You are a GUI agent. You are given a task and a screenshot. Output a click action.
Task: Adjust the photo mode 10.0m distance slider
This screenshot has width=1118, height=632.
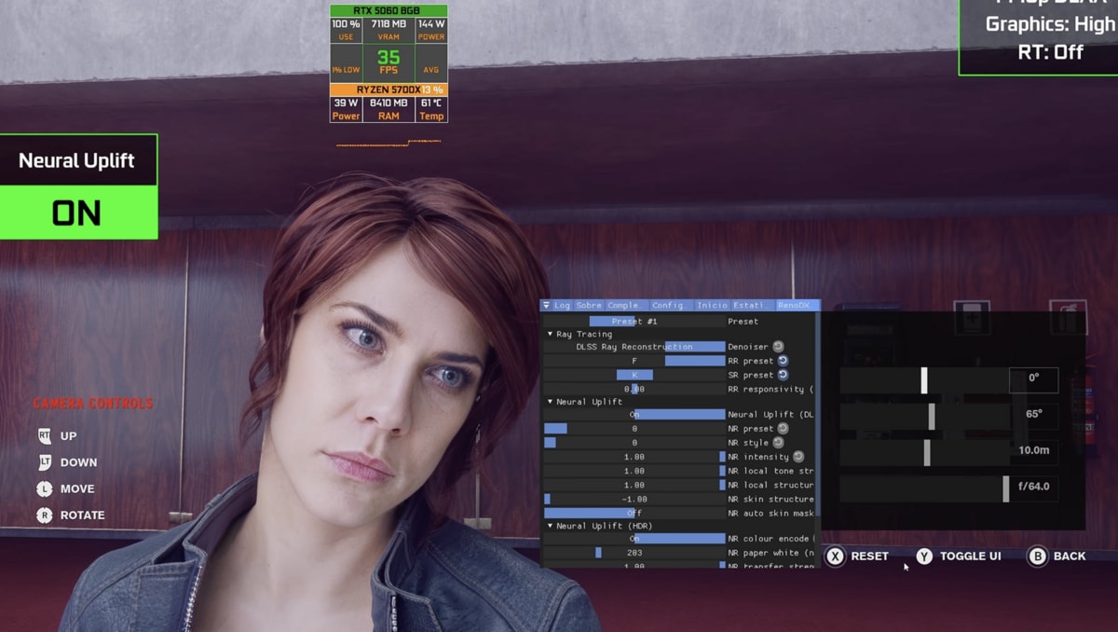923,452
